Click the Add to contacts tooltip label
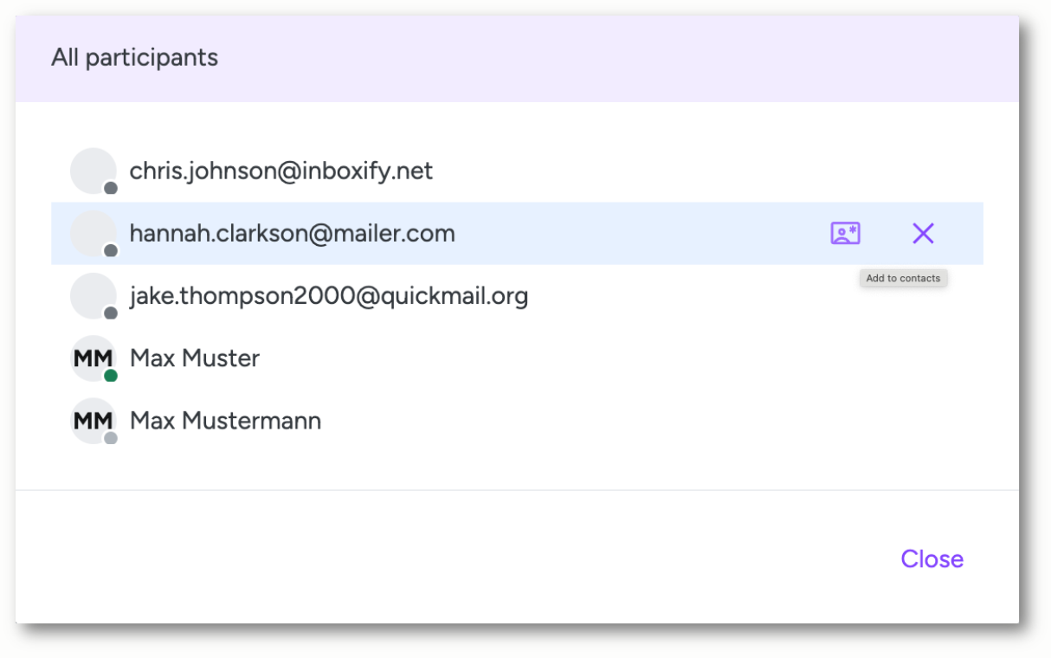 (x=903, y=279)
